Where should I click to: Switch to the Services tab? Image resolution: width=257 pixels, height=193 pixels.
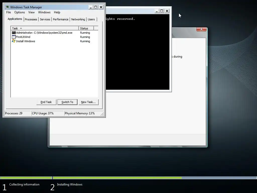[x=45, y=19]
